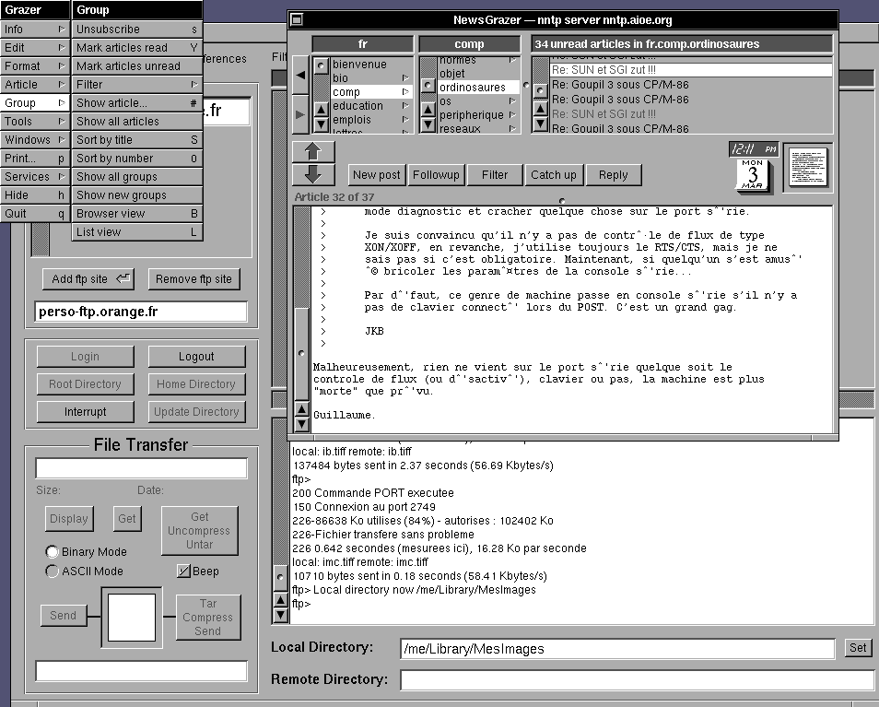Select ASCII Mode radio button
Image resolution: width=879 pixels, height=707 pixels.
click(52, 571)
